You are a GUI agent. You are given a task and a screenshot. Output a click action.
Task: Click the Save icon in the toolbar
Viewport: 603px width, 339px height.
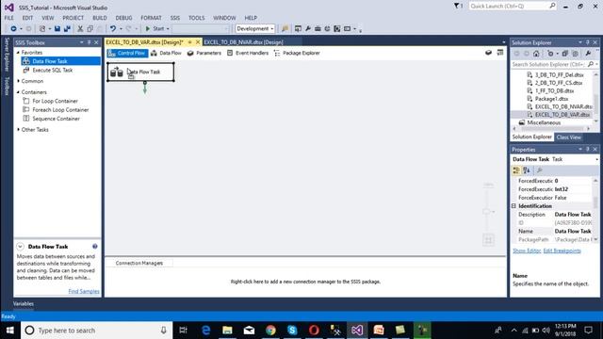pos(57,28)
